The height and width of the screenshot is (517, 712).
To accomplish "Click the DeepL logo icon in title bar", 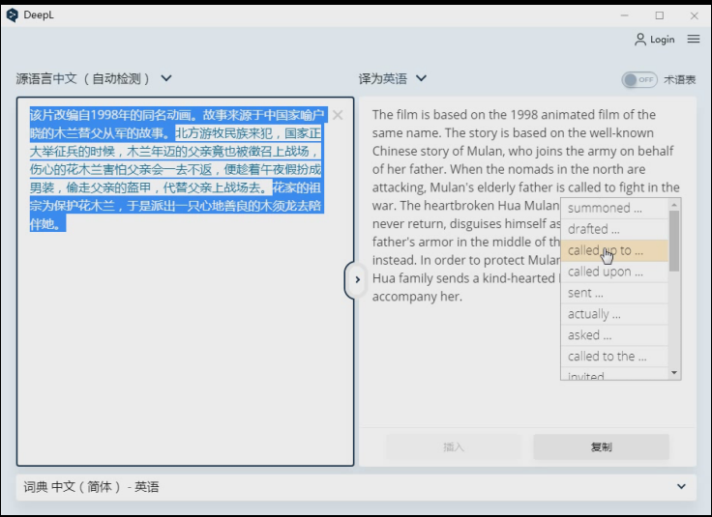I will click(x=13, y=14).
